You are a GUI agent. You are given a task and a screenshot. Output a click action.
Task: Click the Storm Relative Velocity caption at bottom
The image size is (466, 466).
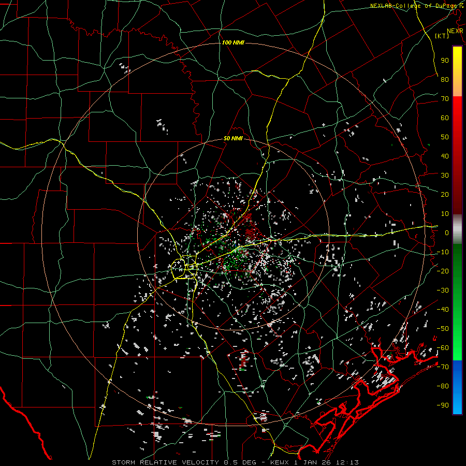[x=235, y=462]
